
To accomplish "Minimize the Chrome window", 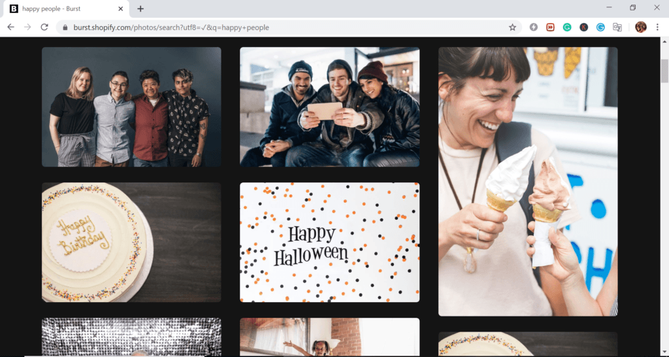I will 609,7.
